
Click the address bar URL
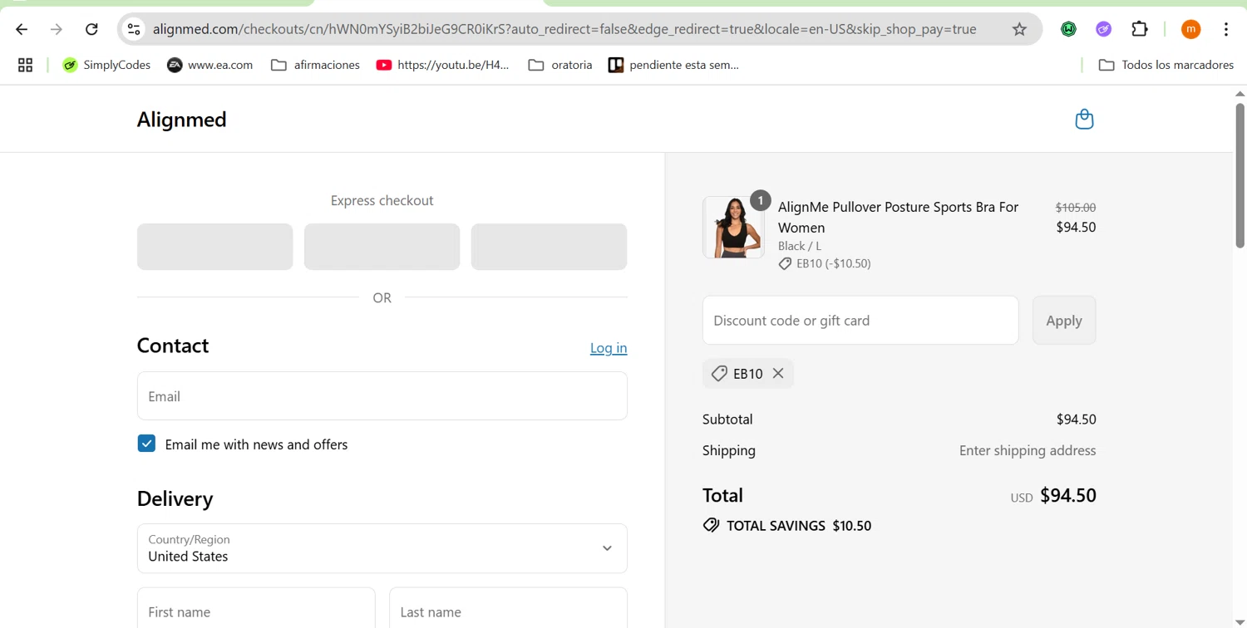(564, 29)
